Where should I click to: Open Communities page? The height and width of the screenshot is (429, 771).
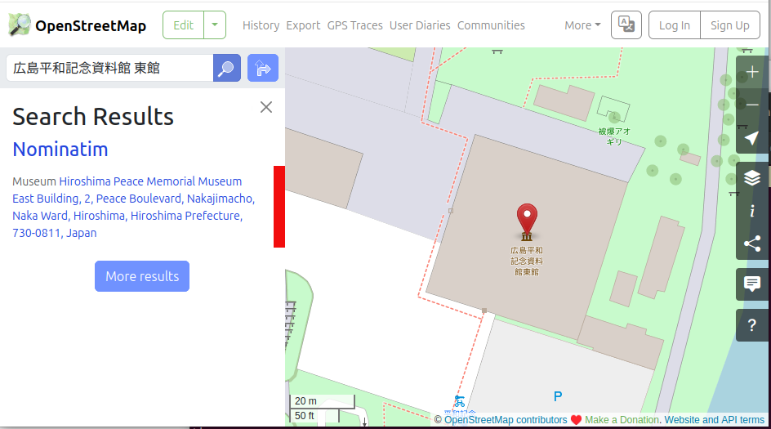click(491, 25)
